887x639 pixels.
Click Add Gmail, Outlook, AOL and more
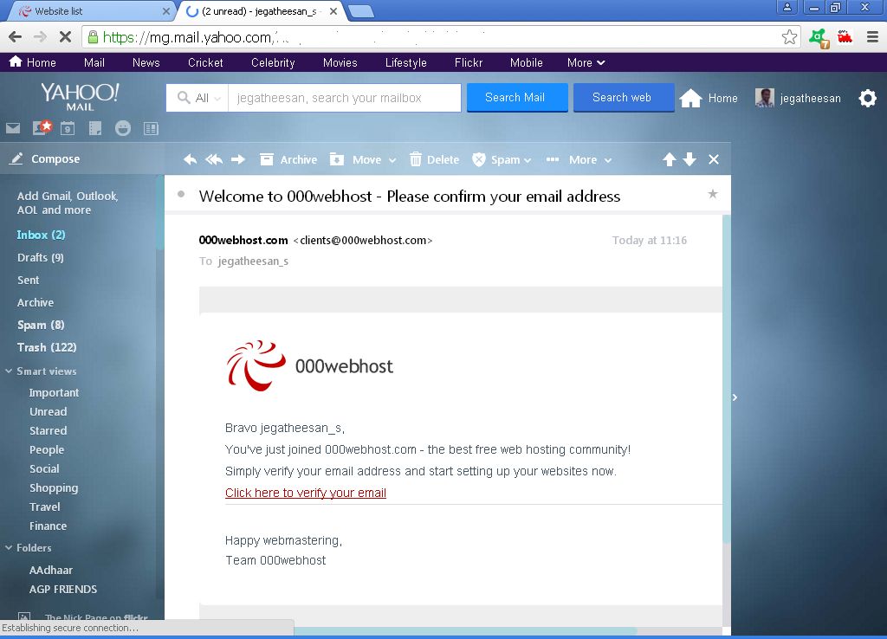[68, 203]
